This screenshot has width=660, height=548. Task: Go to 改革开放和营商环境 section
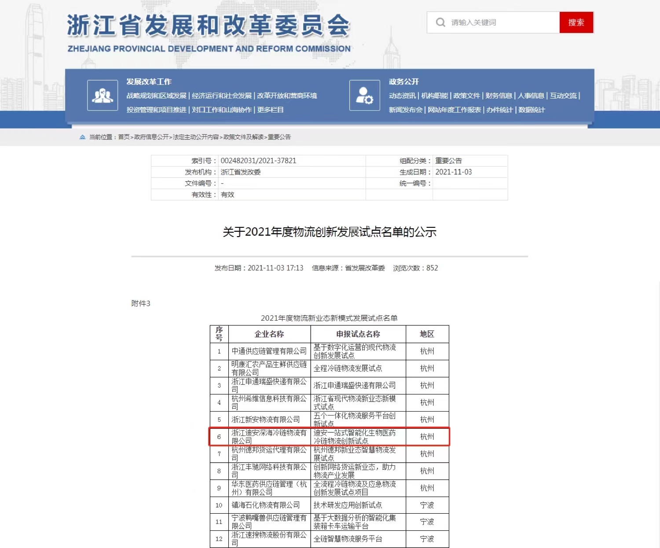287,96
